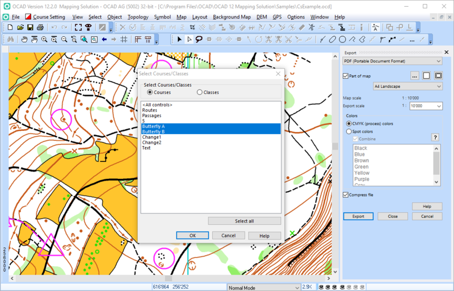The image size is (454, 291).
Task: Choose the Ellipse drawing mode icon
Action: tap(333, 39)
